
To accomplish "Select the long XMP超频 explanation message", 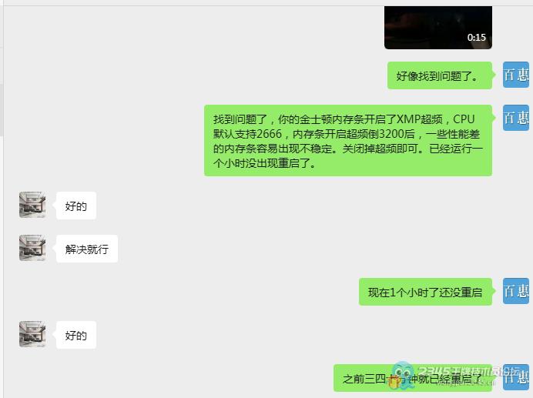I will click(347, 141).
